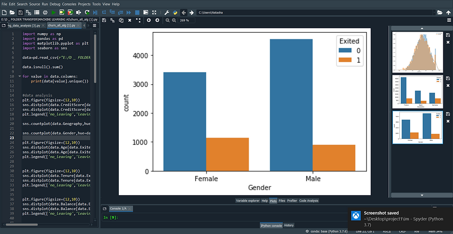
Task: Switch to Variable explorer pane tab
Action: (248, 200)
